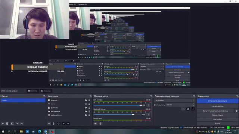Open Windows notification center icon
Image resolution: width=239 pixels, height=134 pixels.
(x=235, y=131)
